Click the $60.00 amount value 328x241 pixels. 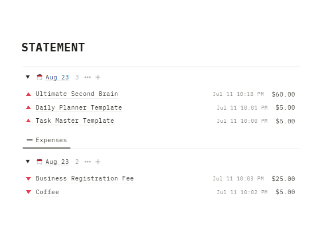click(x=283, y=94)
